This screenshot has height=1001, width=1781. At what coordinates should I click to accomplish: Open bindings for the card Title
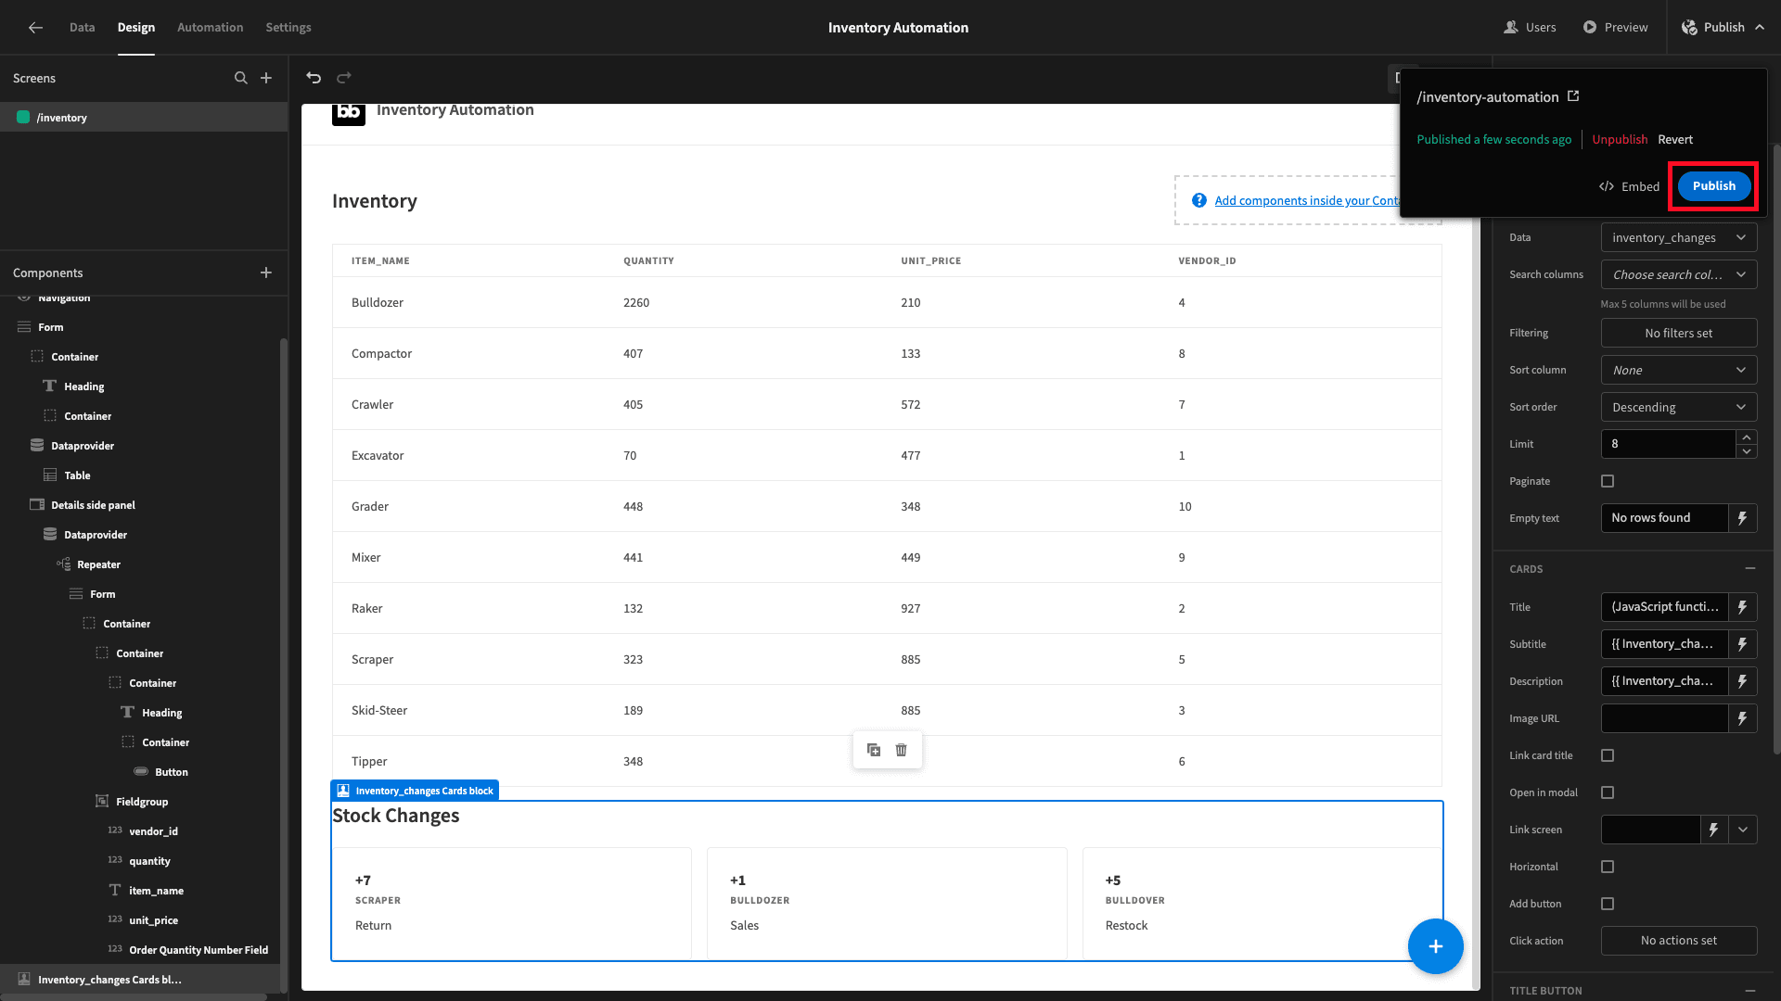click(x=1743, y=607)
